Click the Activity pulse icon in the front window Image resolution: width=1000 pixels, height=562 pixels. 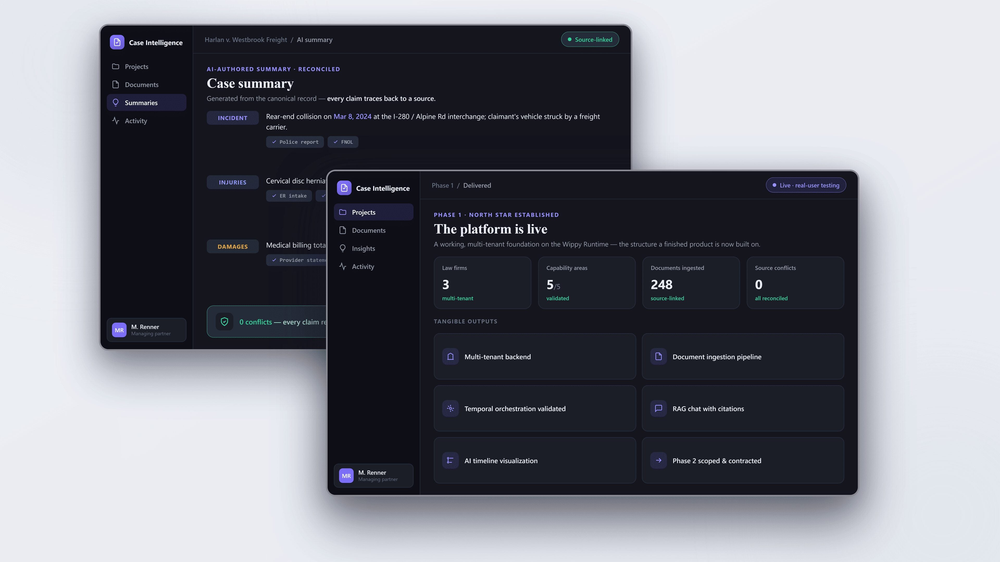pos(343,266)
